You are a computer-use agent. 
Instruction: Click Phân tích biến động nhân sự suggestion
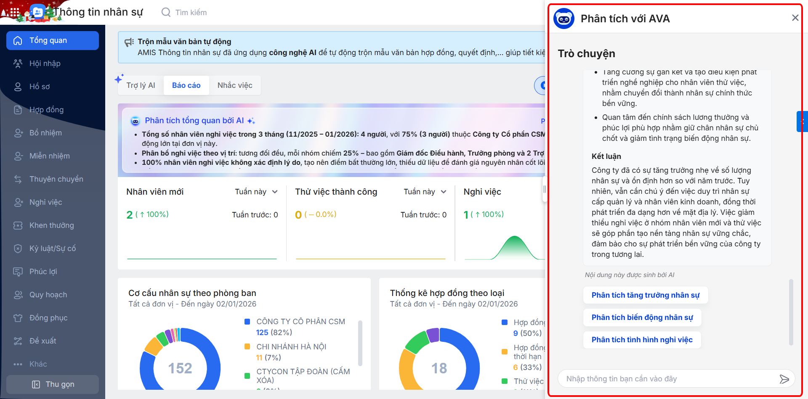(x=642, y=317)
